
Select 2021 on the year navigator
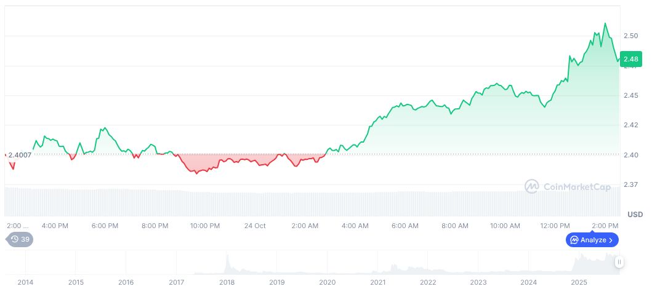point(377,282)
